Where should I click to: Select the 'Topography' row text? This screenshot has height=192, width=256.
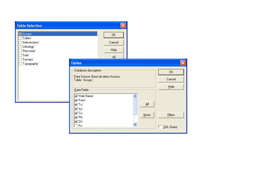(30, 64)
